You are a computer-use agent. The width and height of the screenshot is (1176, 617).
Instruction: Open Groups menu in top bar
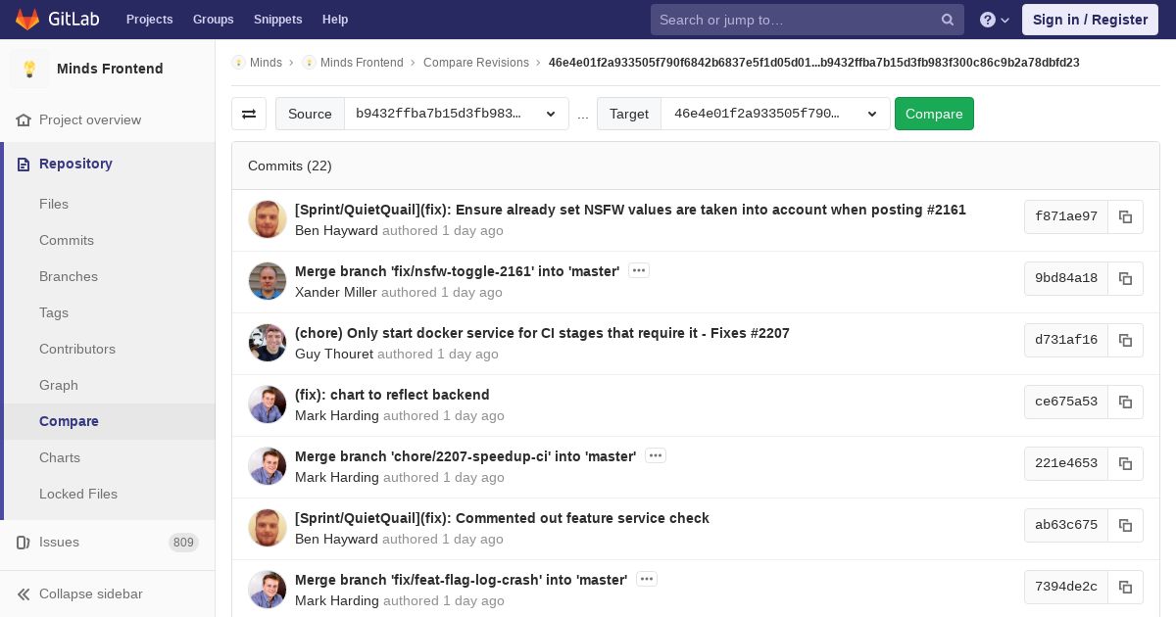click(214, 20)
